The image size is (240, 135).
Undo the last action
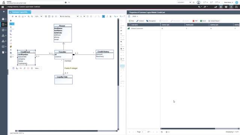click(x=199, y=7)
